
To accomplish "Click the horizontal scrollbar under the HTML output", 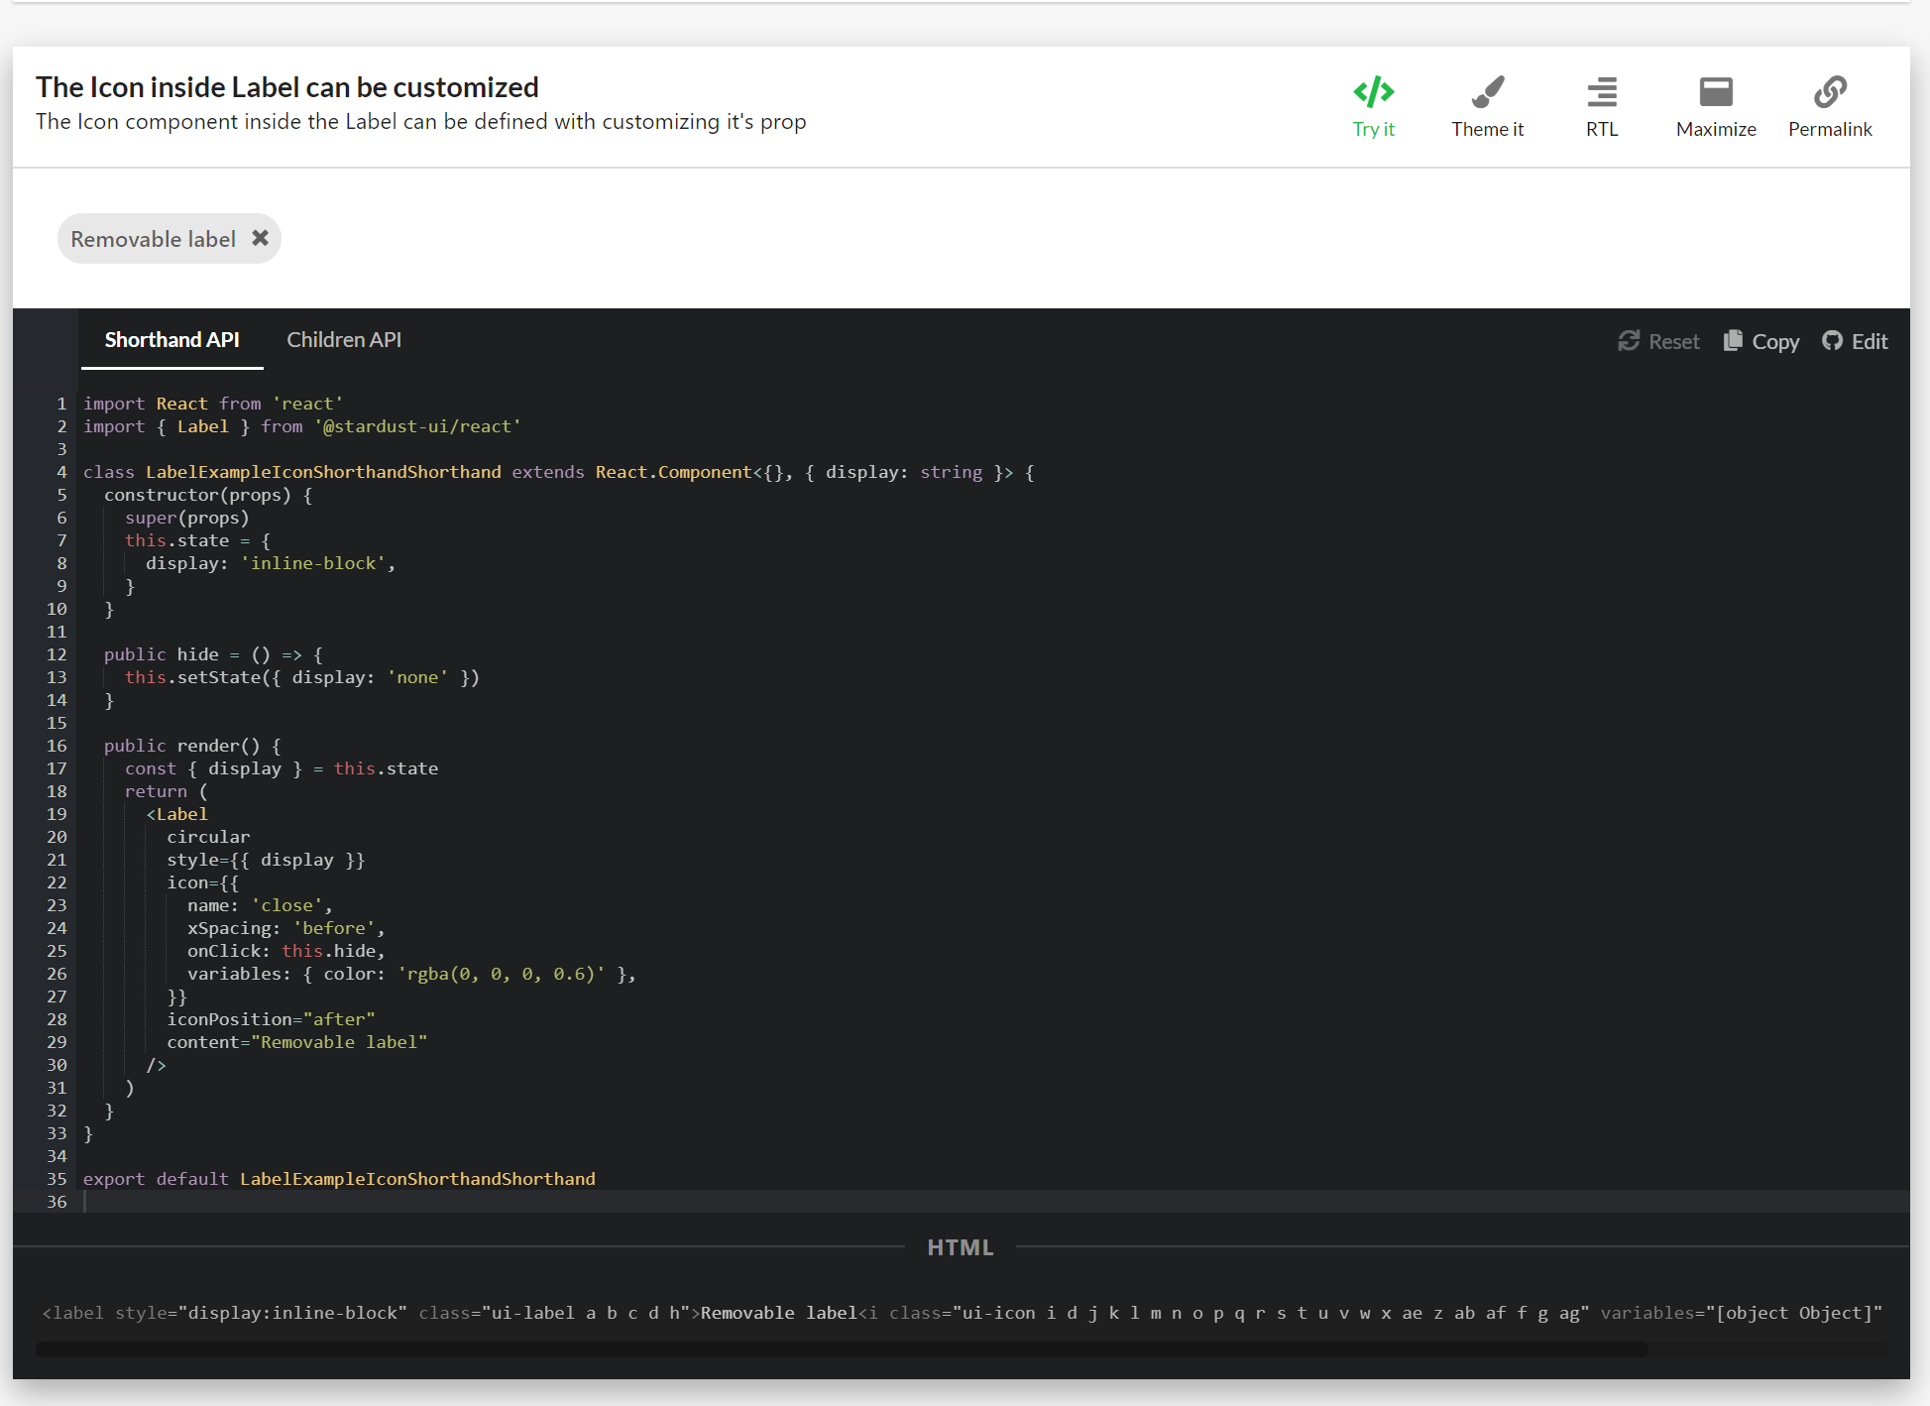I will (841, 1349).
